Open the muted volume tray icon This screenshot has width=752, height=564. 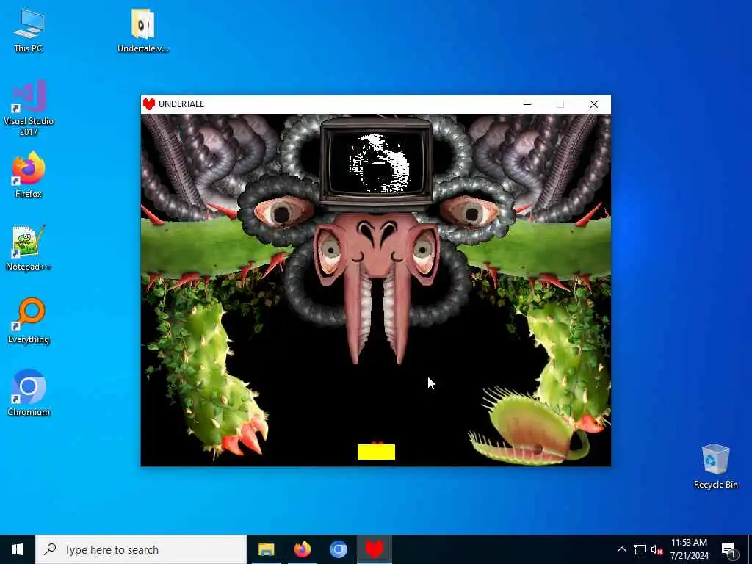(x=657, y=549)
